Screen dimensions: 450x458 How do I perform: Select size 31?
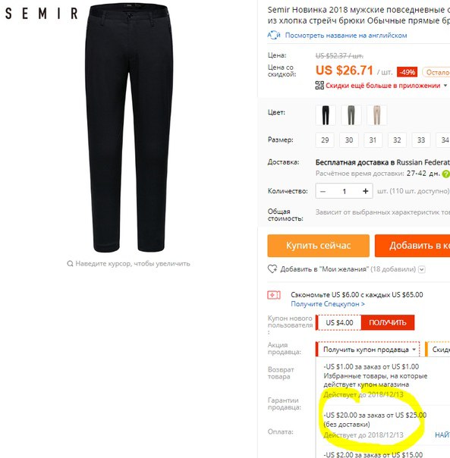373,140
